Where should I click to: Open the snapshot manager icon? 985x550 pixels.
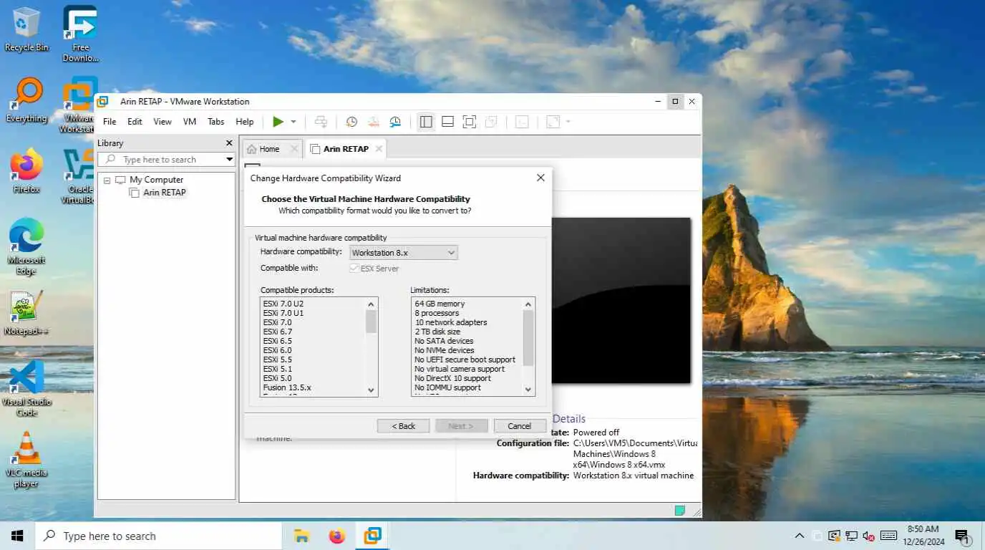395,122
